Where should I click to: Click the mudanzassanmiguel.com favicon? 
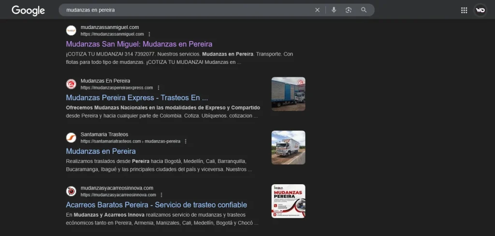(x=71, y=30)
